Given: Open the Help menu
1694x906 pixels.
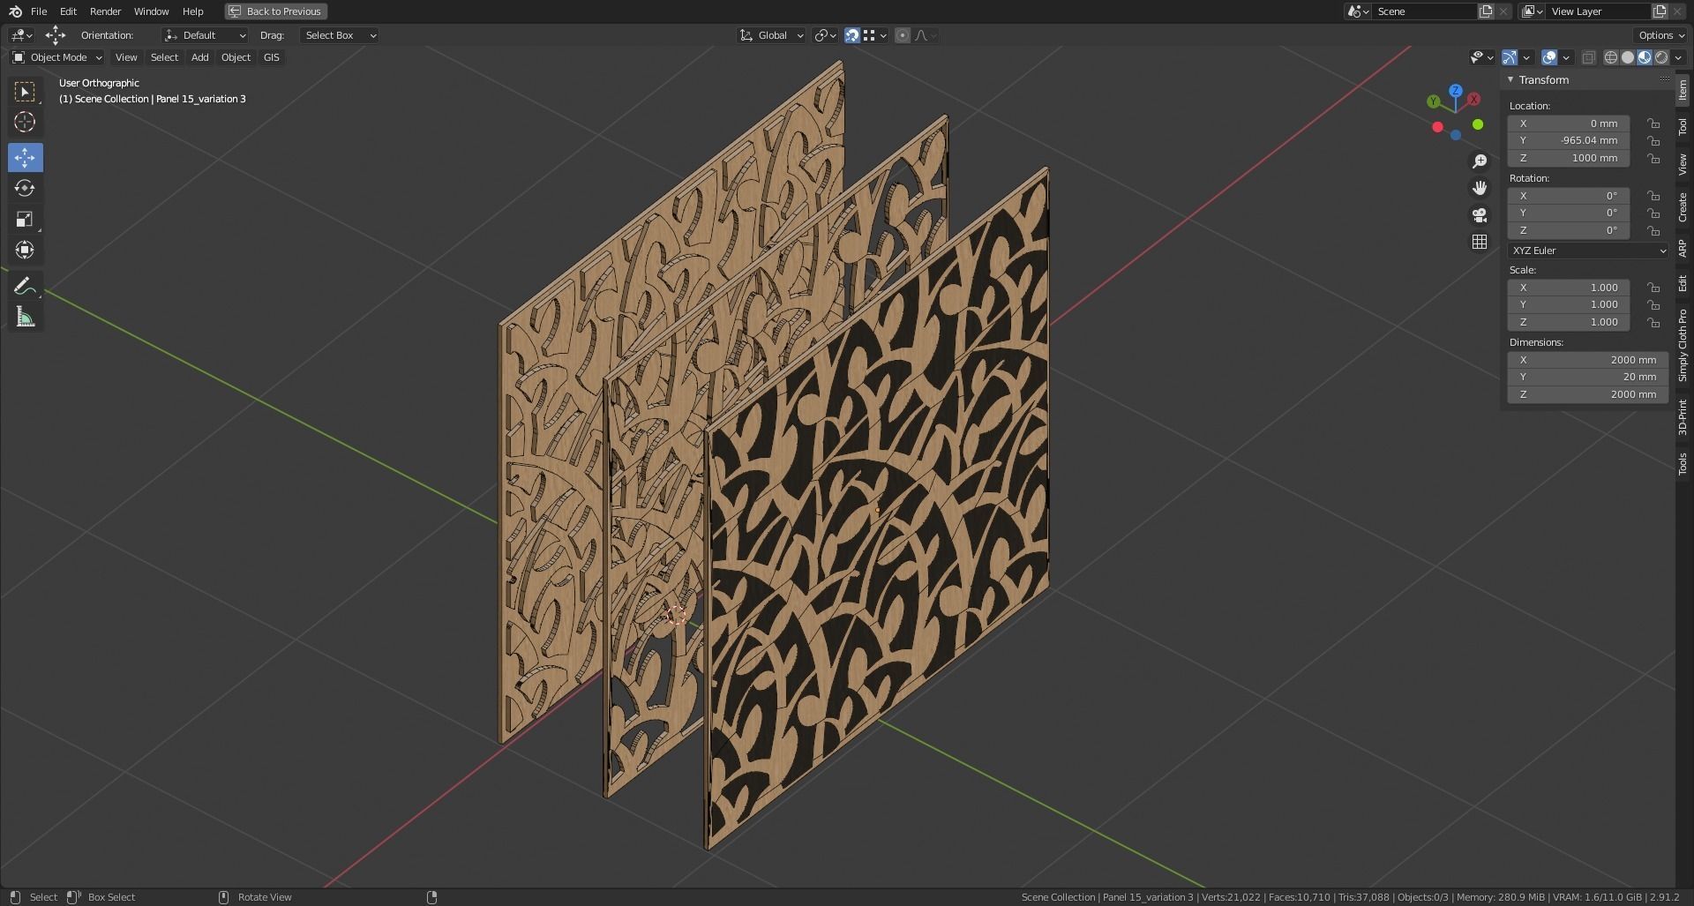Looking at the screenshot, I should point(192,11).
